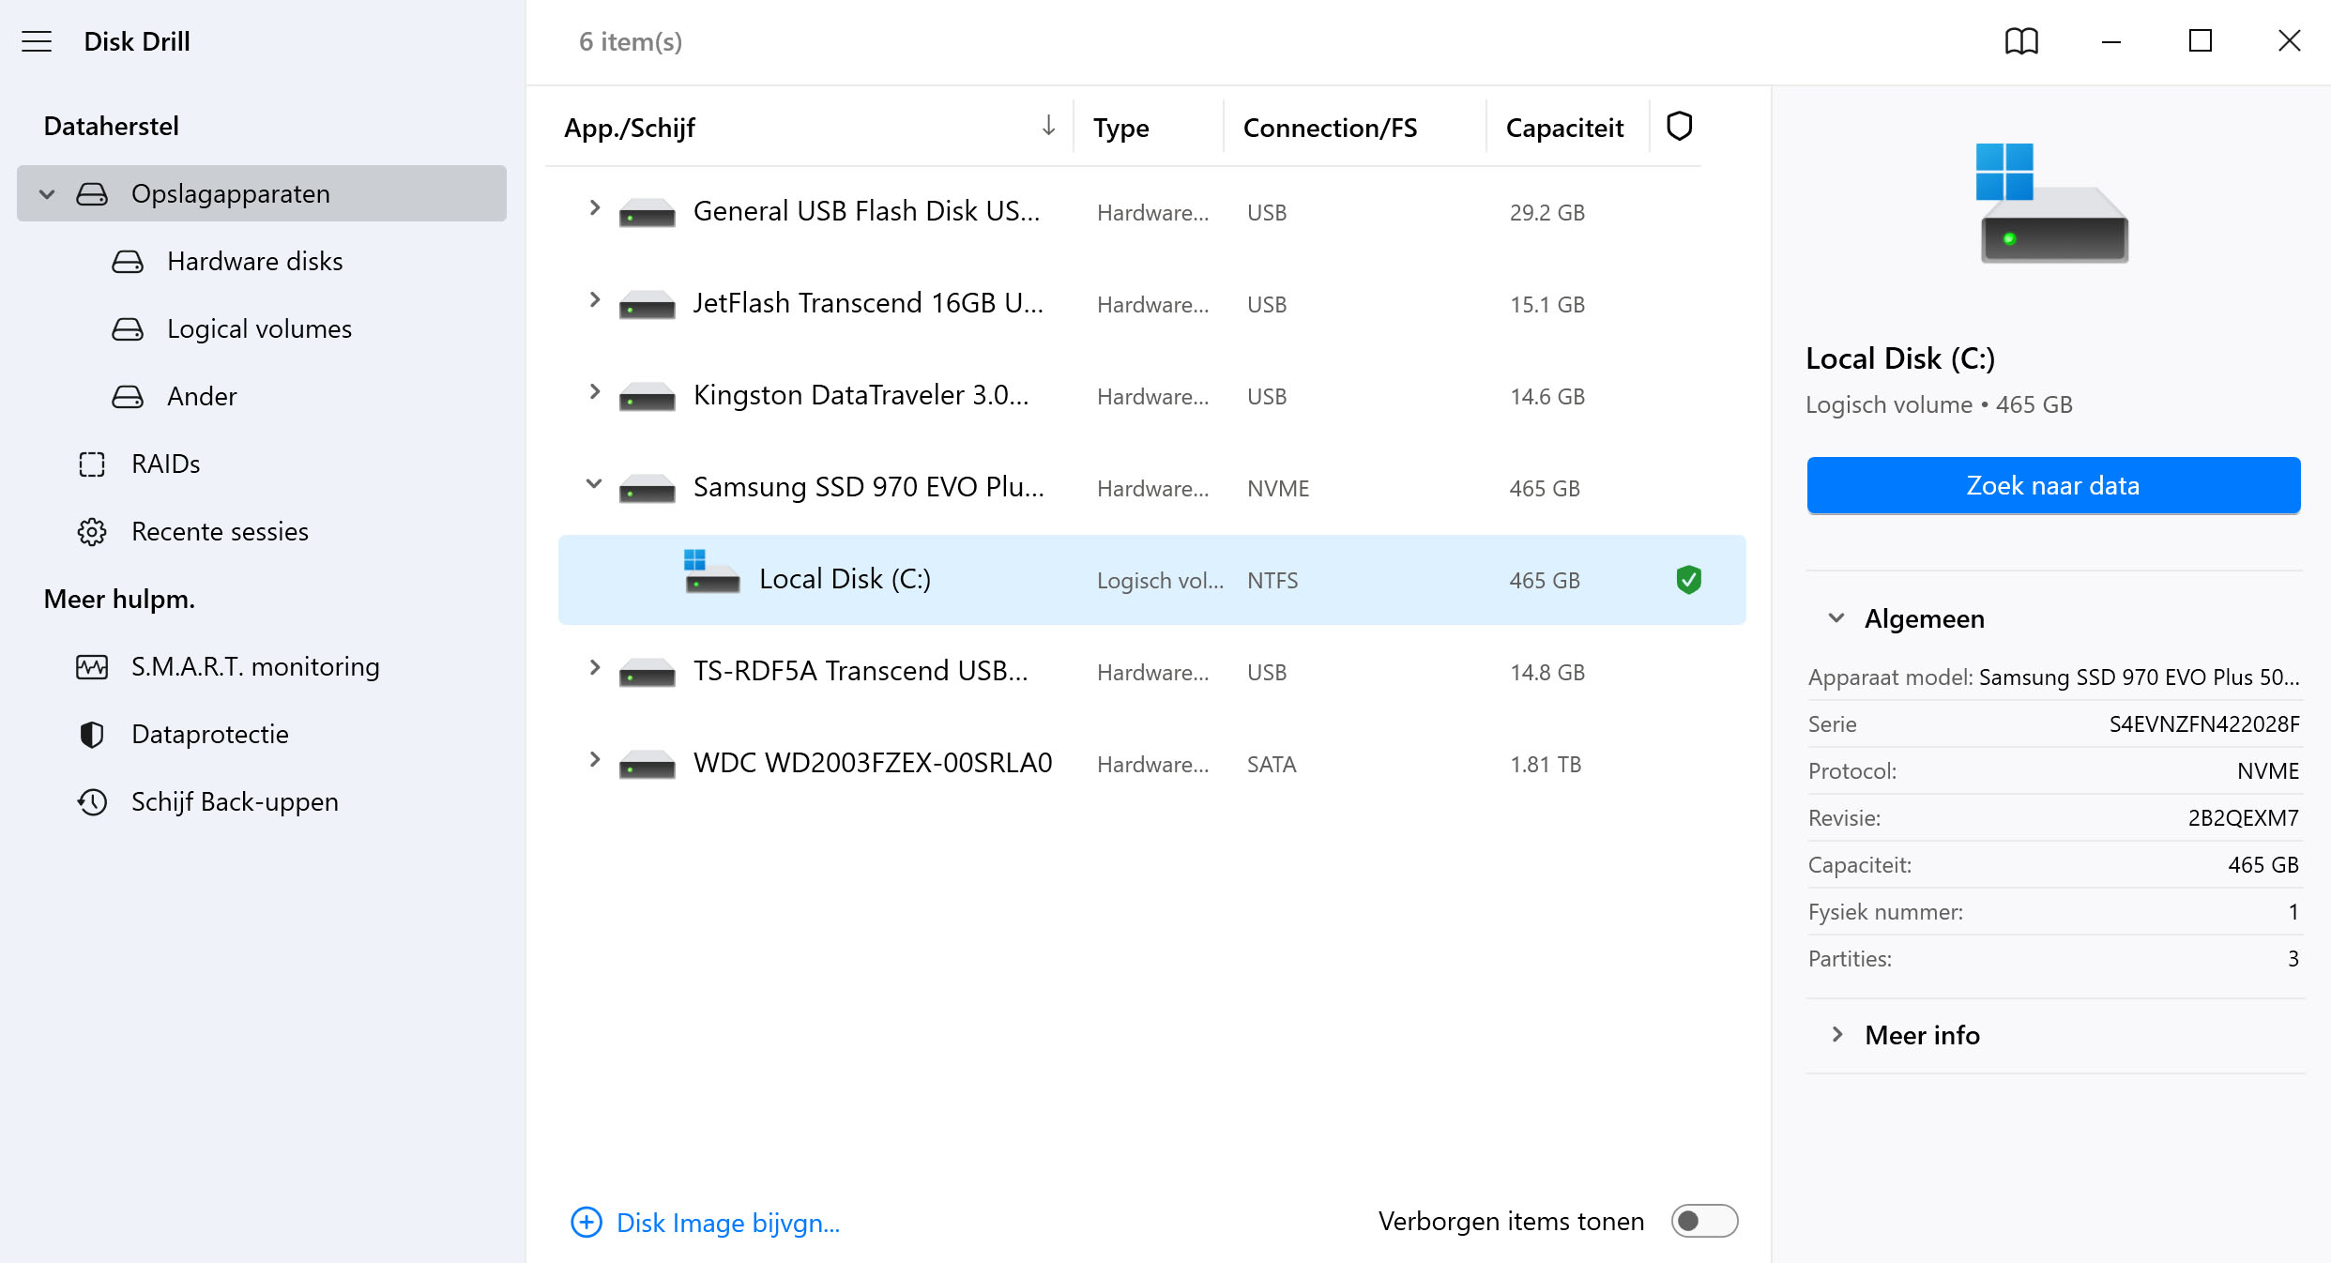Click the sort arrow in App./Schijf column
Image resolution: width=2331 pixels, height=1263 pixels.
pos(1048,126)
